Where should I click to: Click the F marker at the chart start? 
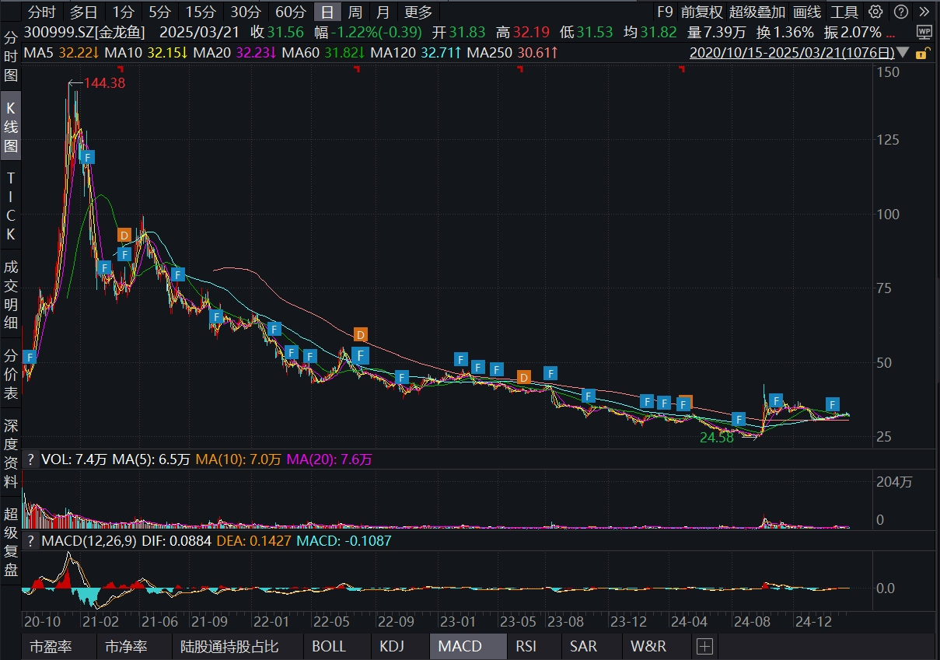30,357
